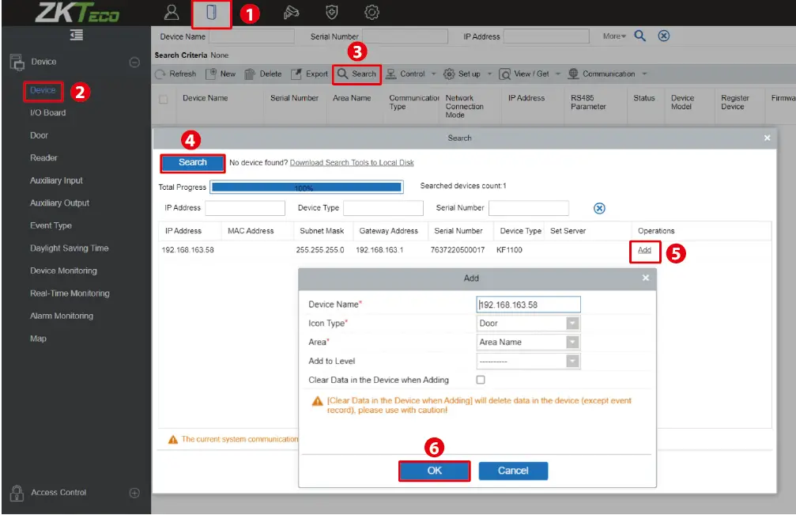This screenshot has height=515, width=796.
Task: Click the video camera module icon
Action: click(x=292, y=13)
